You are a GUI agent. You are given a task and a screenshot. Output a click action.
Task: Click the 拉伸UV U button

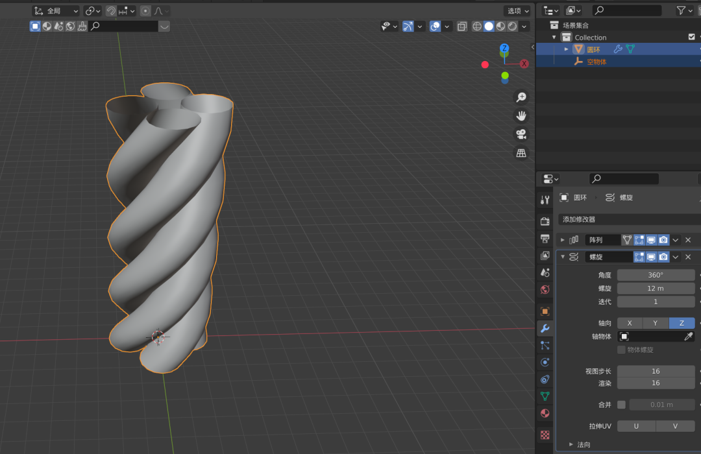point(636,426)
